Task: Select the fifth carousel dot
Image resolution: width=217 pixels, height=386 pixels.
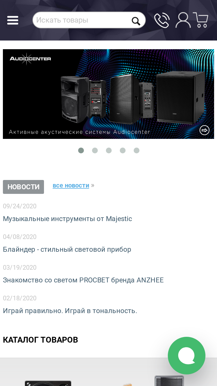Action: coord(137,150)
